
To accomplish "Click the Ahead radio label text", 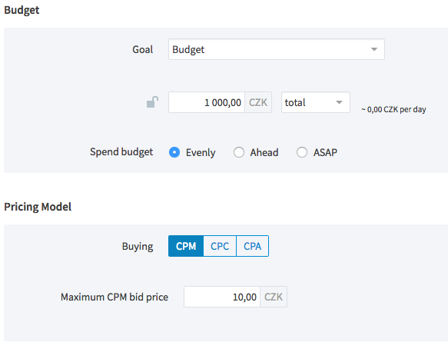I will pyautogui.click(x=264, y=153).
